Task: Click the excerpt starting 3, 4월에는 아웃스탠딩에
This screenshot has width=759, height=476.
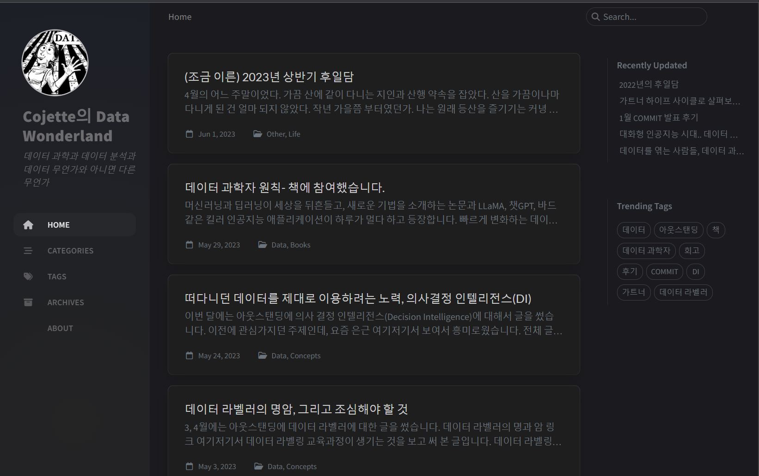Action: [373, 434]
